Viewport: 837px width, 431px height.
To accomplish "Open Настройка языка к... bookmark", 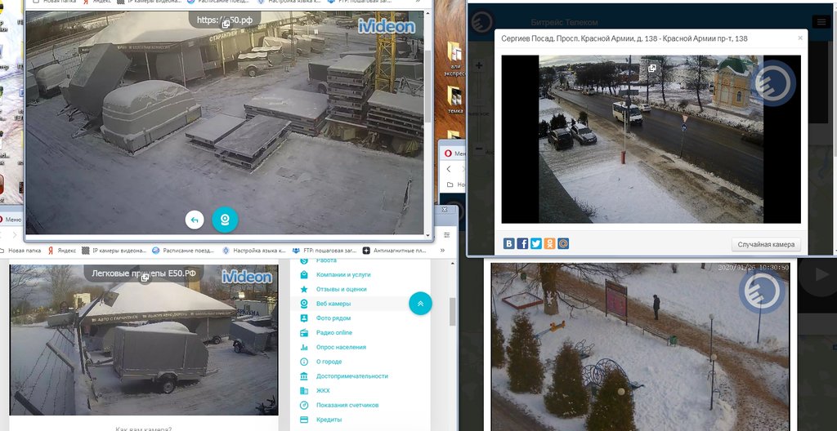I will pos(255,250).
